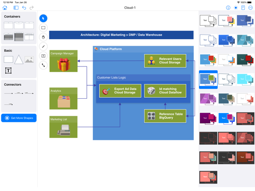The width and height of the screenshot is (255, 191).
Task: Pick the plain arrow connector
Action: coord(8,93)
